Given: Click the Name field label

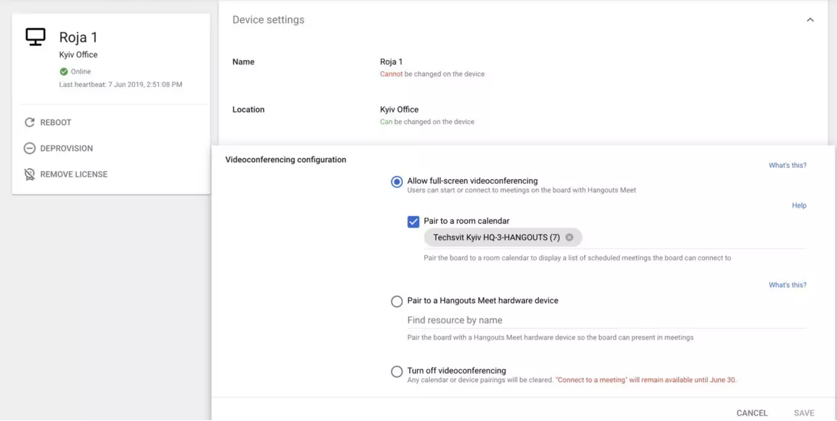Looking at the screenshot, I should tap(243, 62).
